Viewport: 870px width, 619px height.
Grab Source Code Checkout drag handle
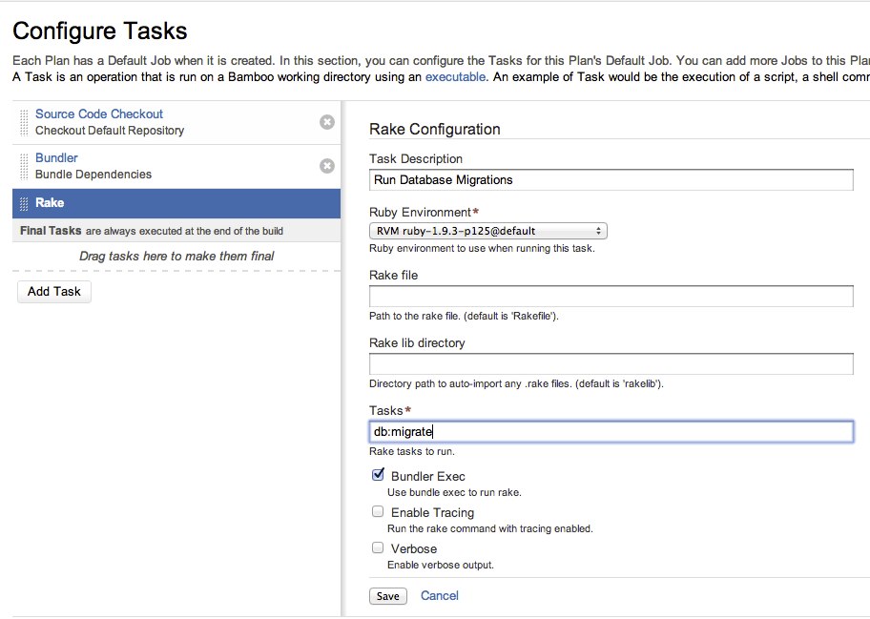coord(24,123)
